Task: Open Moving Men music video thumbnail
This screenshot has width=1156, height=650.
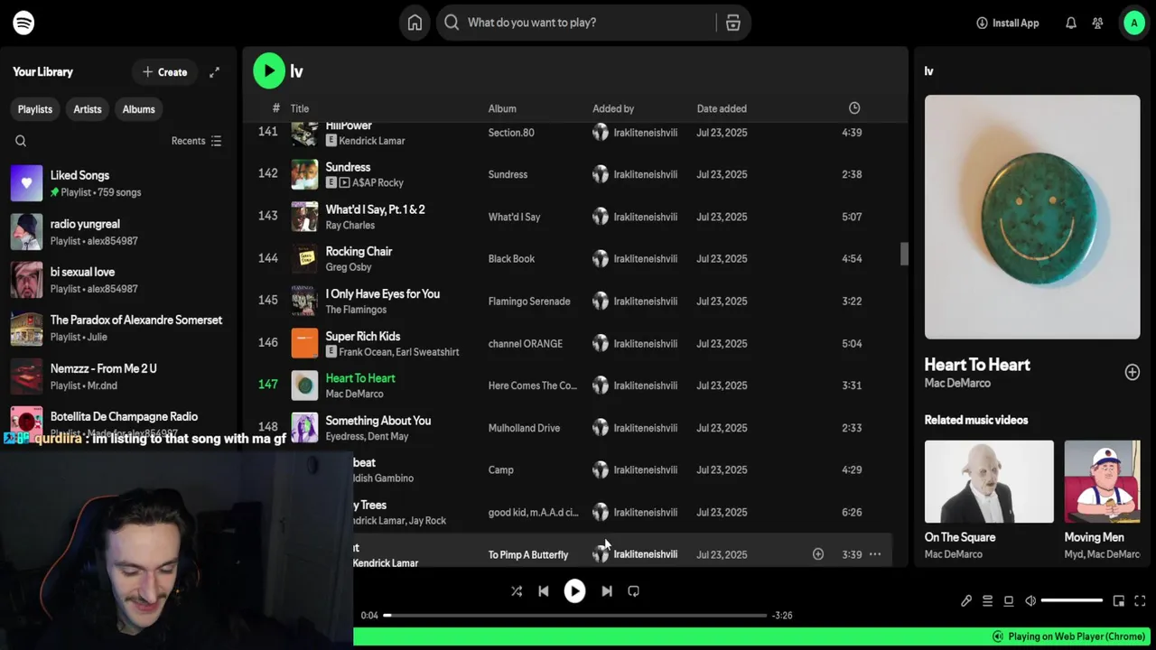Action: click(1103, 481)
